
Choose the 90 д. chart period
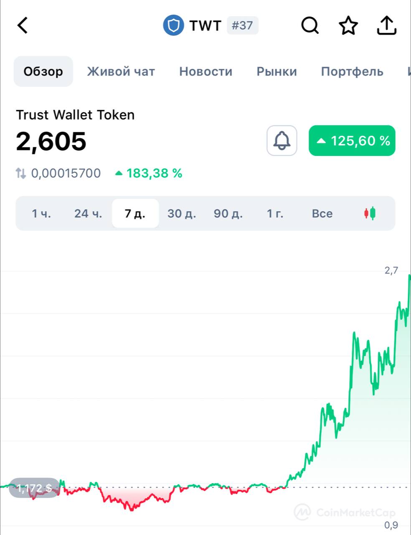coord(228,214)
